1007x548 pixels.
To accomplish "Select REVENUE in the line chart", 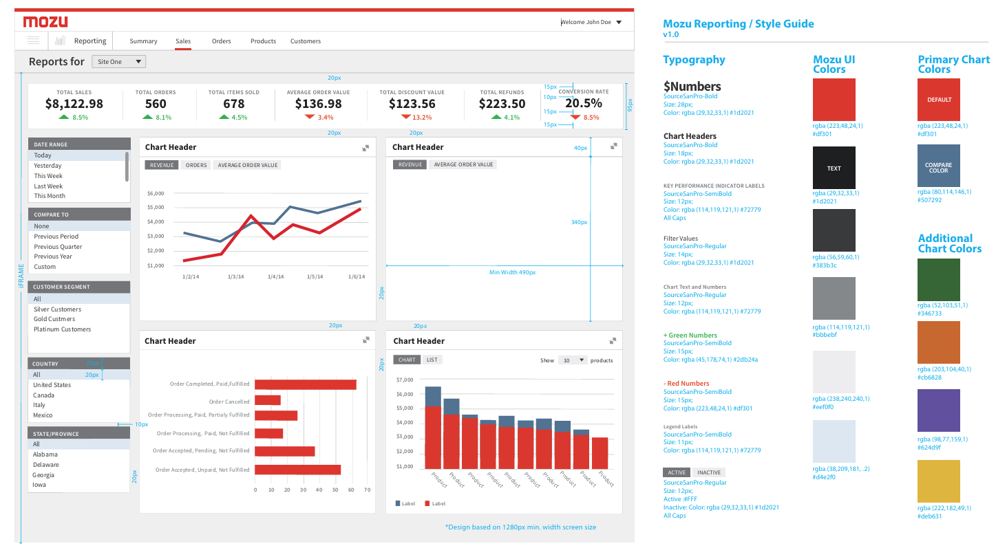I will [162, 165].
